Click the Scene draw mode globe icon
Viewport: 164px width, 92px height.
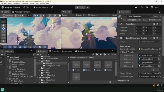pos(50,16)
